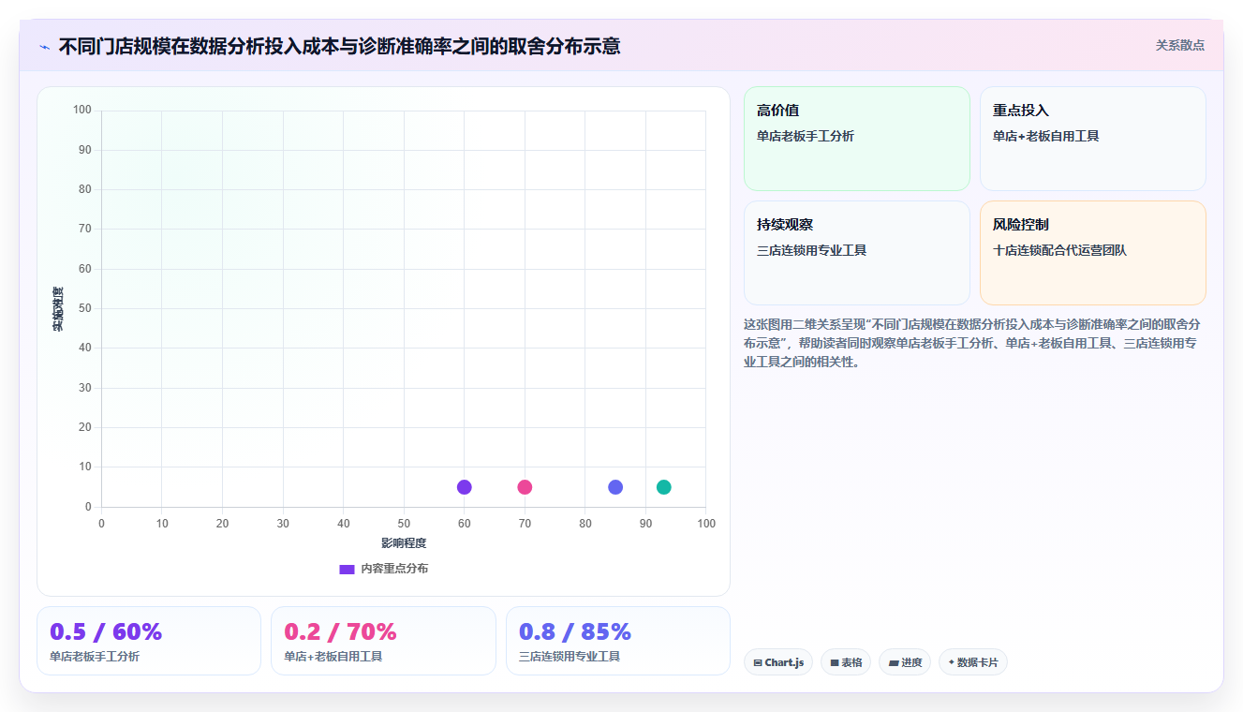Screen dimensions: 1243x712
Task: Click the 影响程度 x-axis title
Action: click(404, 543)
